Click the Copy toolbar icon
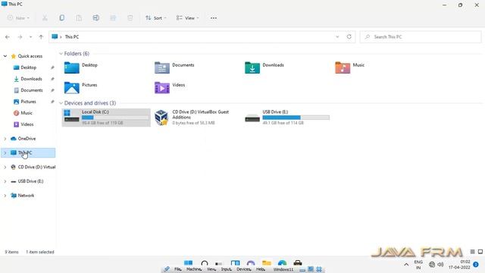The height and width of the screenshot is (273, 485). (62, 18)
